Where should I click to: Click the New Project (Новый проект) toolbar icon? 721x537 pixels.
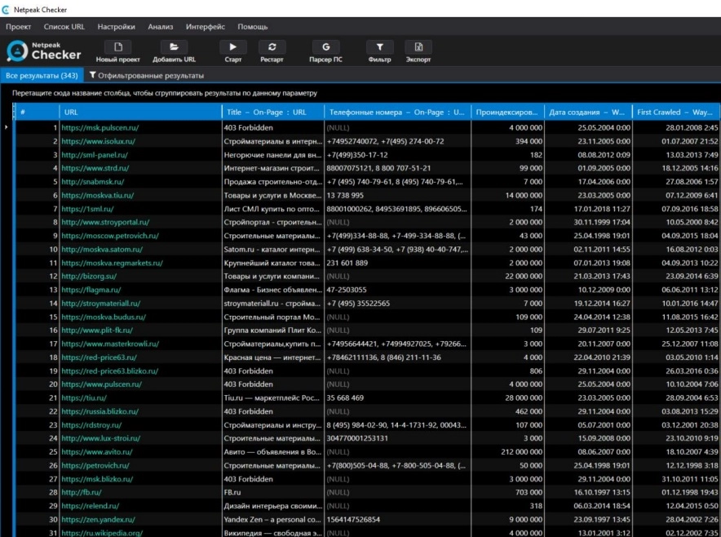118,47
